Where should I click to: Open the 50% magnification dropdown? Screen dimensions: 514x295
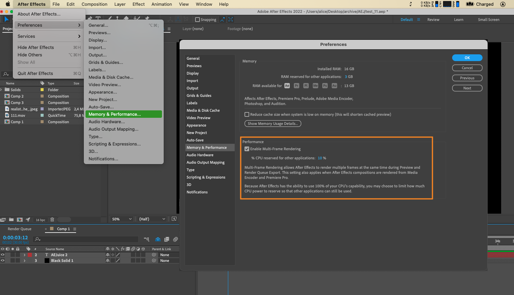[x=122, y=219]
